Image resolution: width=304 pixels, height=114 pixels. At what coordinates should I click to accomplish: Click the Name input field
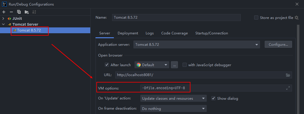[176, 17]
